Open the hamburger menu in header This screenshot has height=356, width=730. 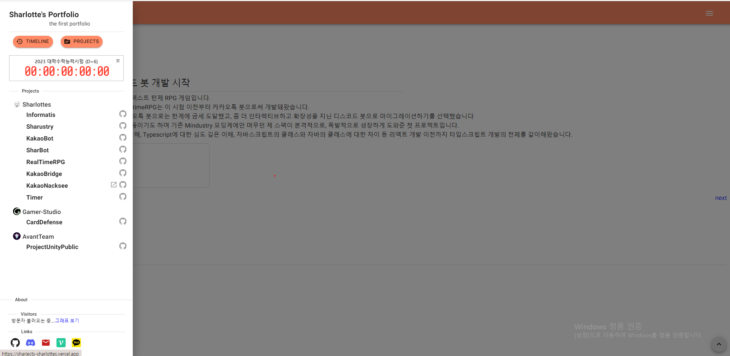click(x=709, y=13)
